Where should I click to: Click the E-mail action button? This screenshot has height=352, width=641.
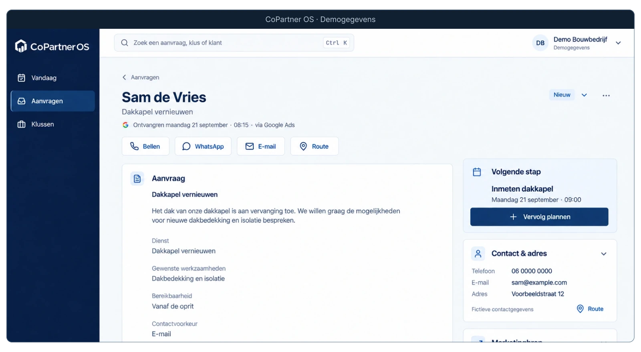click(x=261, y=146)
